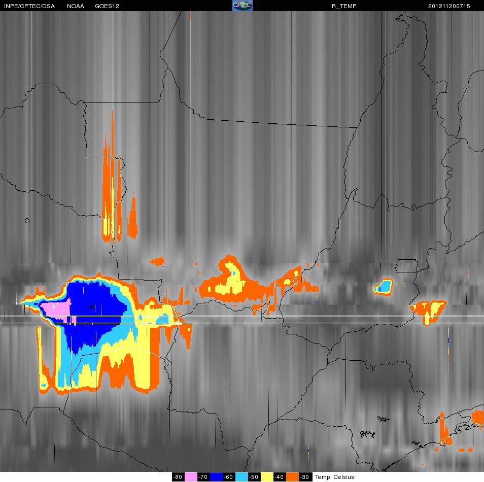Click the NOAA header text

75,6
